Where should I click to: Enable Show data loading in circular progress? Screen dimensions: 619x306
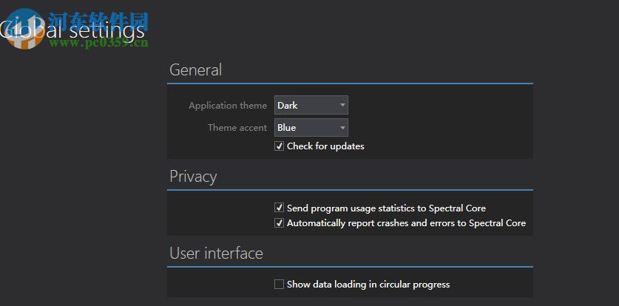pos(279,285)
